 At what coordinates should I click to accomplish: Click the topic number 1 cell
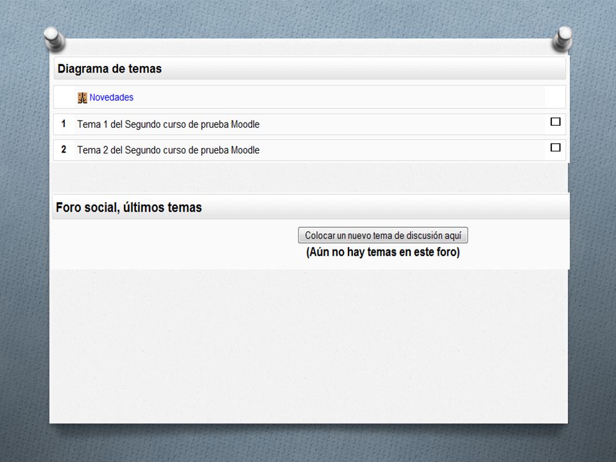pyautogui.click(x=64, y=124)
